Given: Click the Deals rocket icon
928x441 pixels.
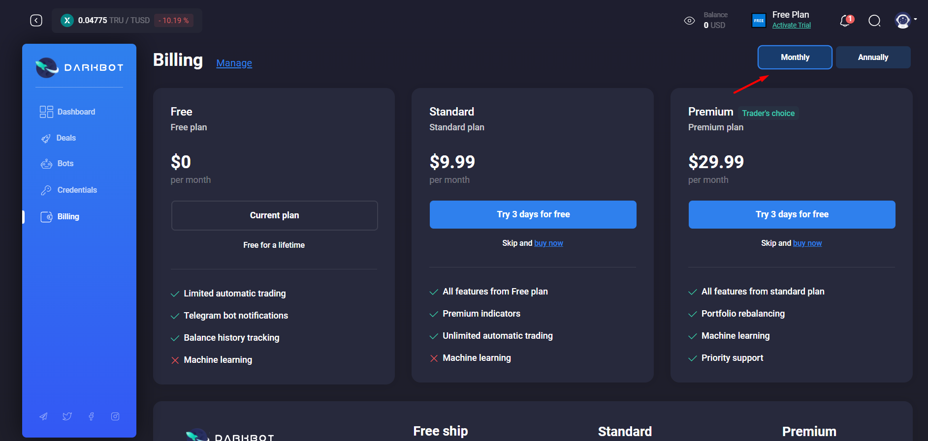Looking at the screenshot, I should tap(46, 138).
